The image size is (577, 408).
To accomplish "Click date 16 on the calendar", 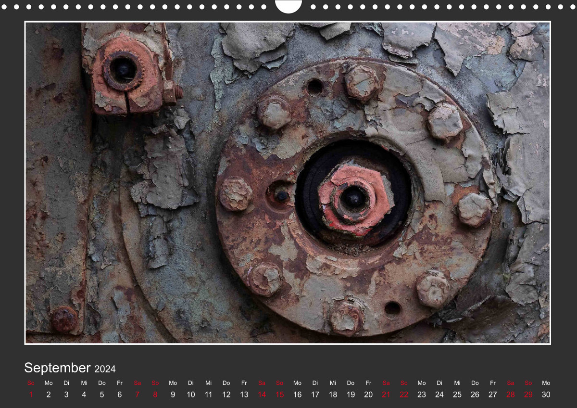I will click(x=298, y=395).
